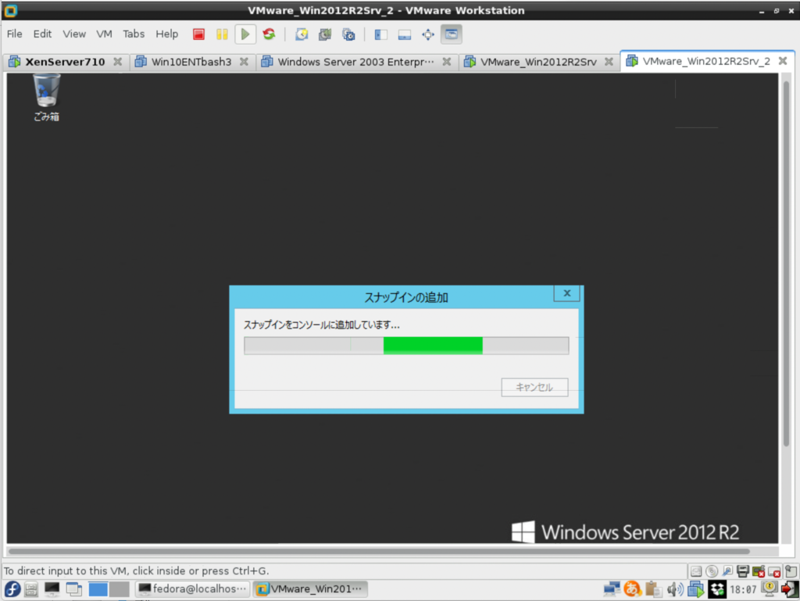This screenshot has width=800, height=601.
Task: Click the USB device status icon with red X
Action: tap(774, 571)
